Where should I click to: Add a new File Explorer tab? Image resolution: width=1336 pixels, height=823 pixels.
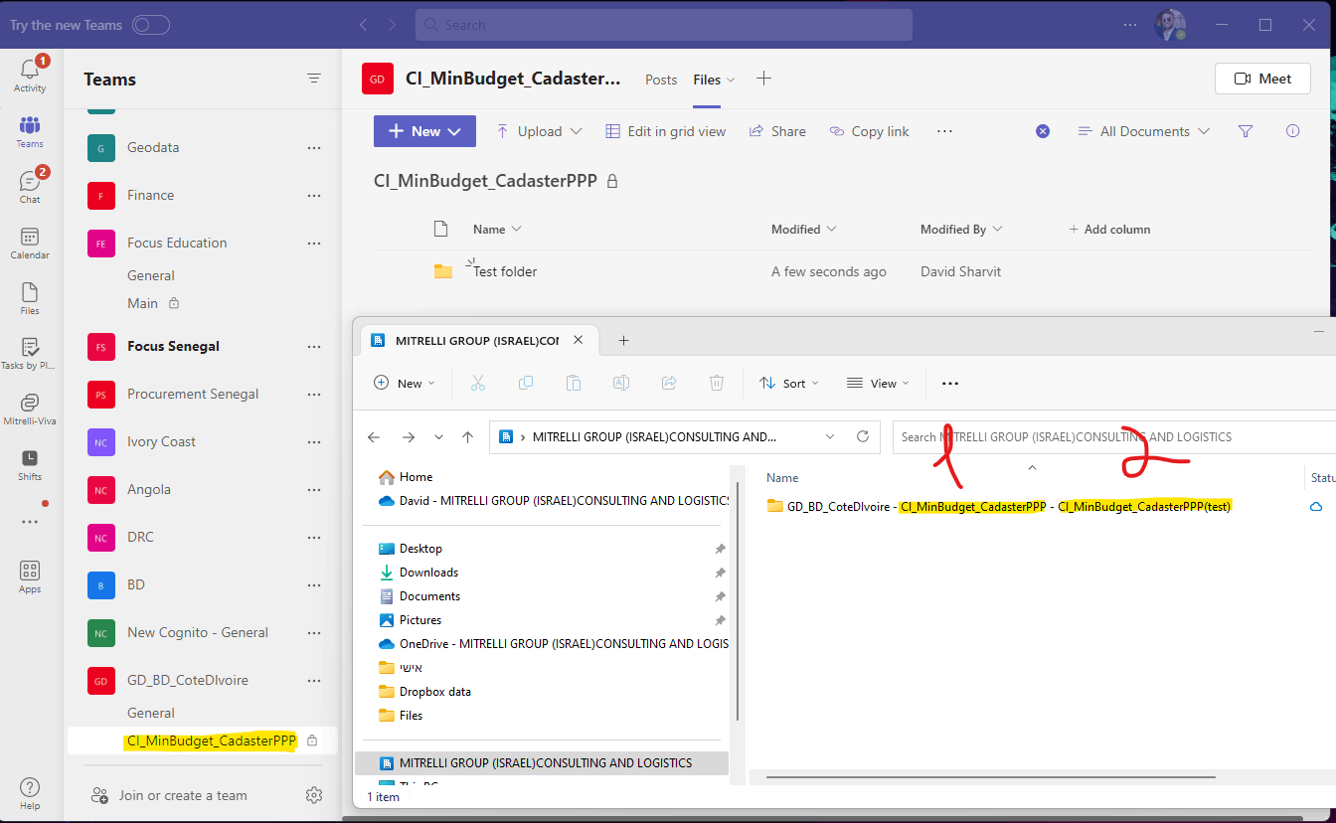(x=623, y=340)
